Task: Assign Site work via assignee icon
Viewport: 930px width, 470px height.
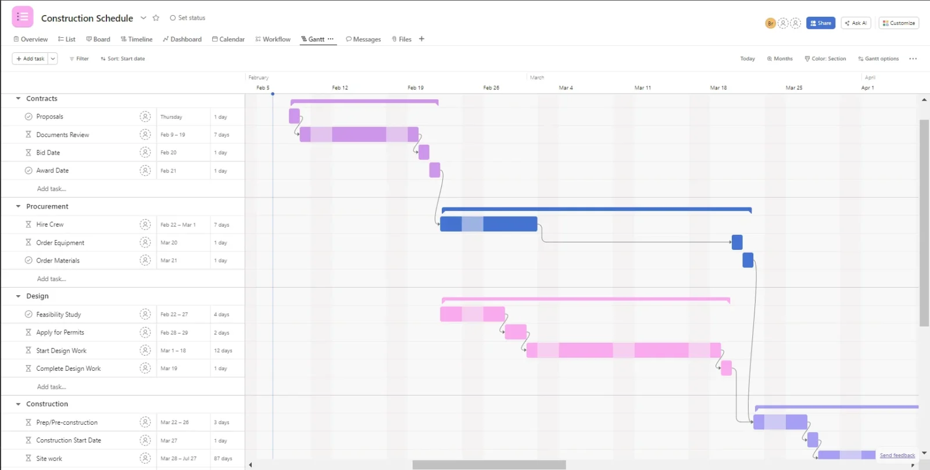Action: (145, 458)
